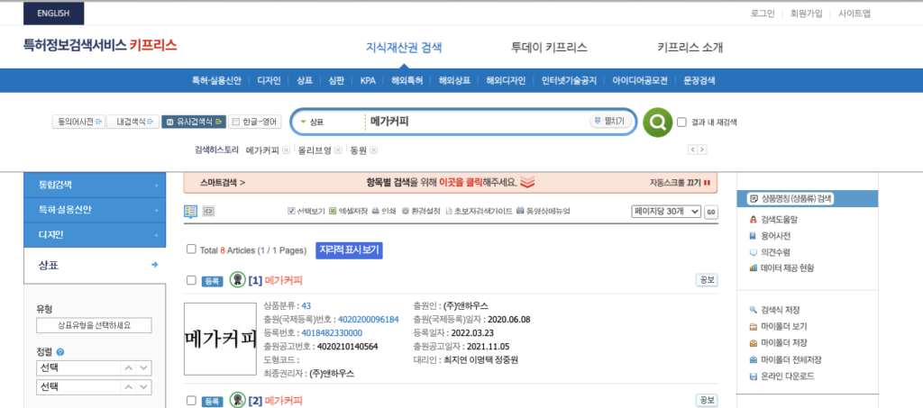
Task: Open 투데이 키프리스 menu
Action: coord(549,48)
